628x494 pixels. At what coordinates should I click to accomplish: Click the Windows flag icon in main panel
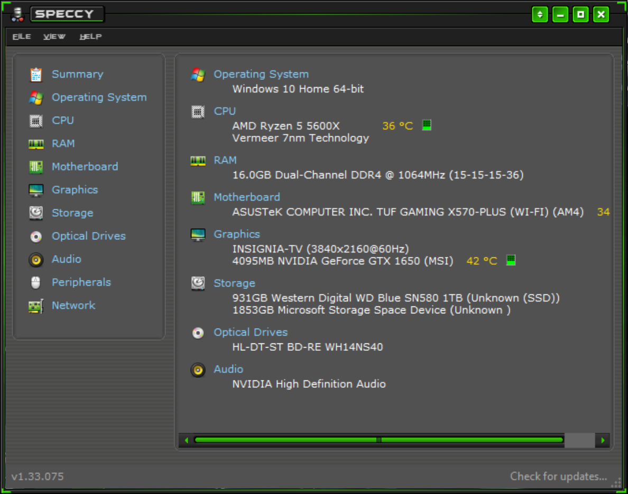198,74
